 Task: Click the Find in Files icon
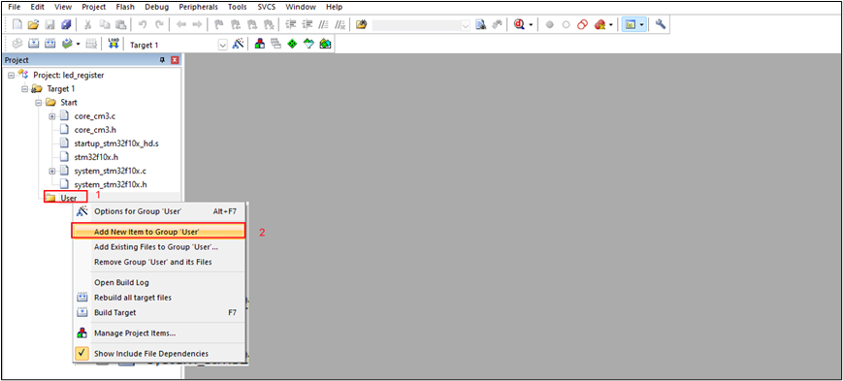pyautogui.click(x=362, y=24)
